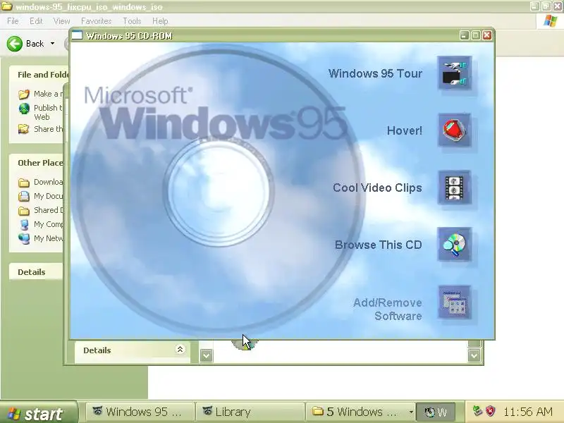The height and width of the screenshot is (423, 564).
Task: Click Browse This CD text
Action: pos(378,245)
